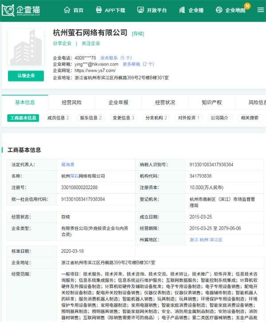Image resolution: width=266 pixels, height=322 pixels.
Task: Switch to the 企业年报 tab
Action: [118, 102]
